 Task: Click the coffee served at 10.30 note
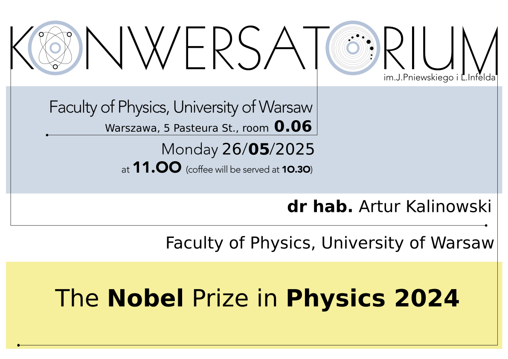(250, 169)
